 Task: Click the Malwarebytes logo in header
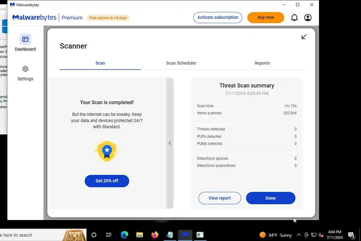(x=34, y=18)
